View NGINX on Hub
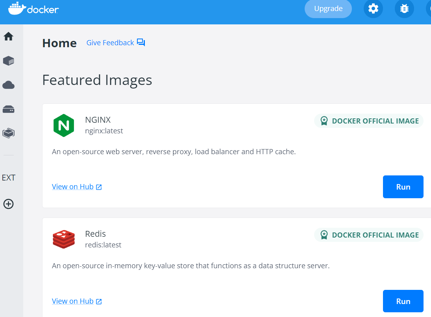The width and height of the screenshot is (431, 317). coord(73,187)
